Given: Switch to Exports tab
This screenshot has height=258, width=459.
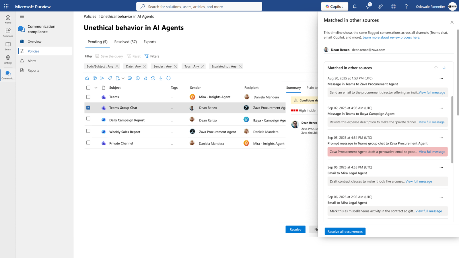Looking at the screenshot, I should (150, 42).
